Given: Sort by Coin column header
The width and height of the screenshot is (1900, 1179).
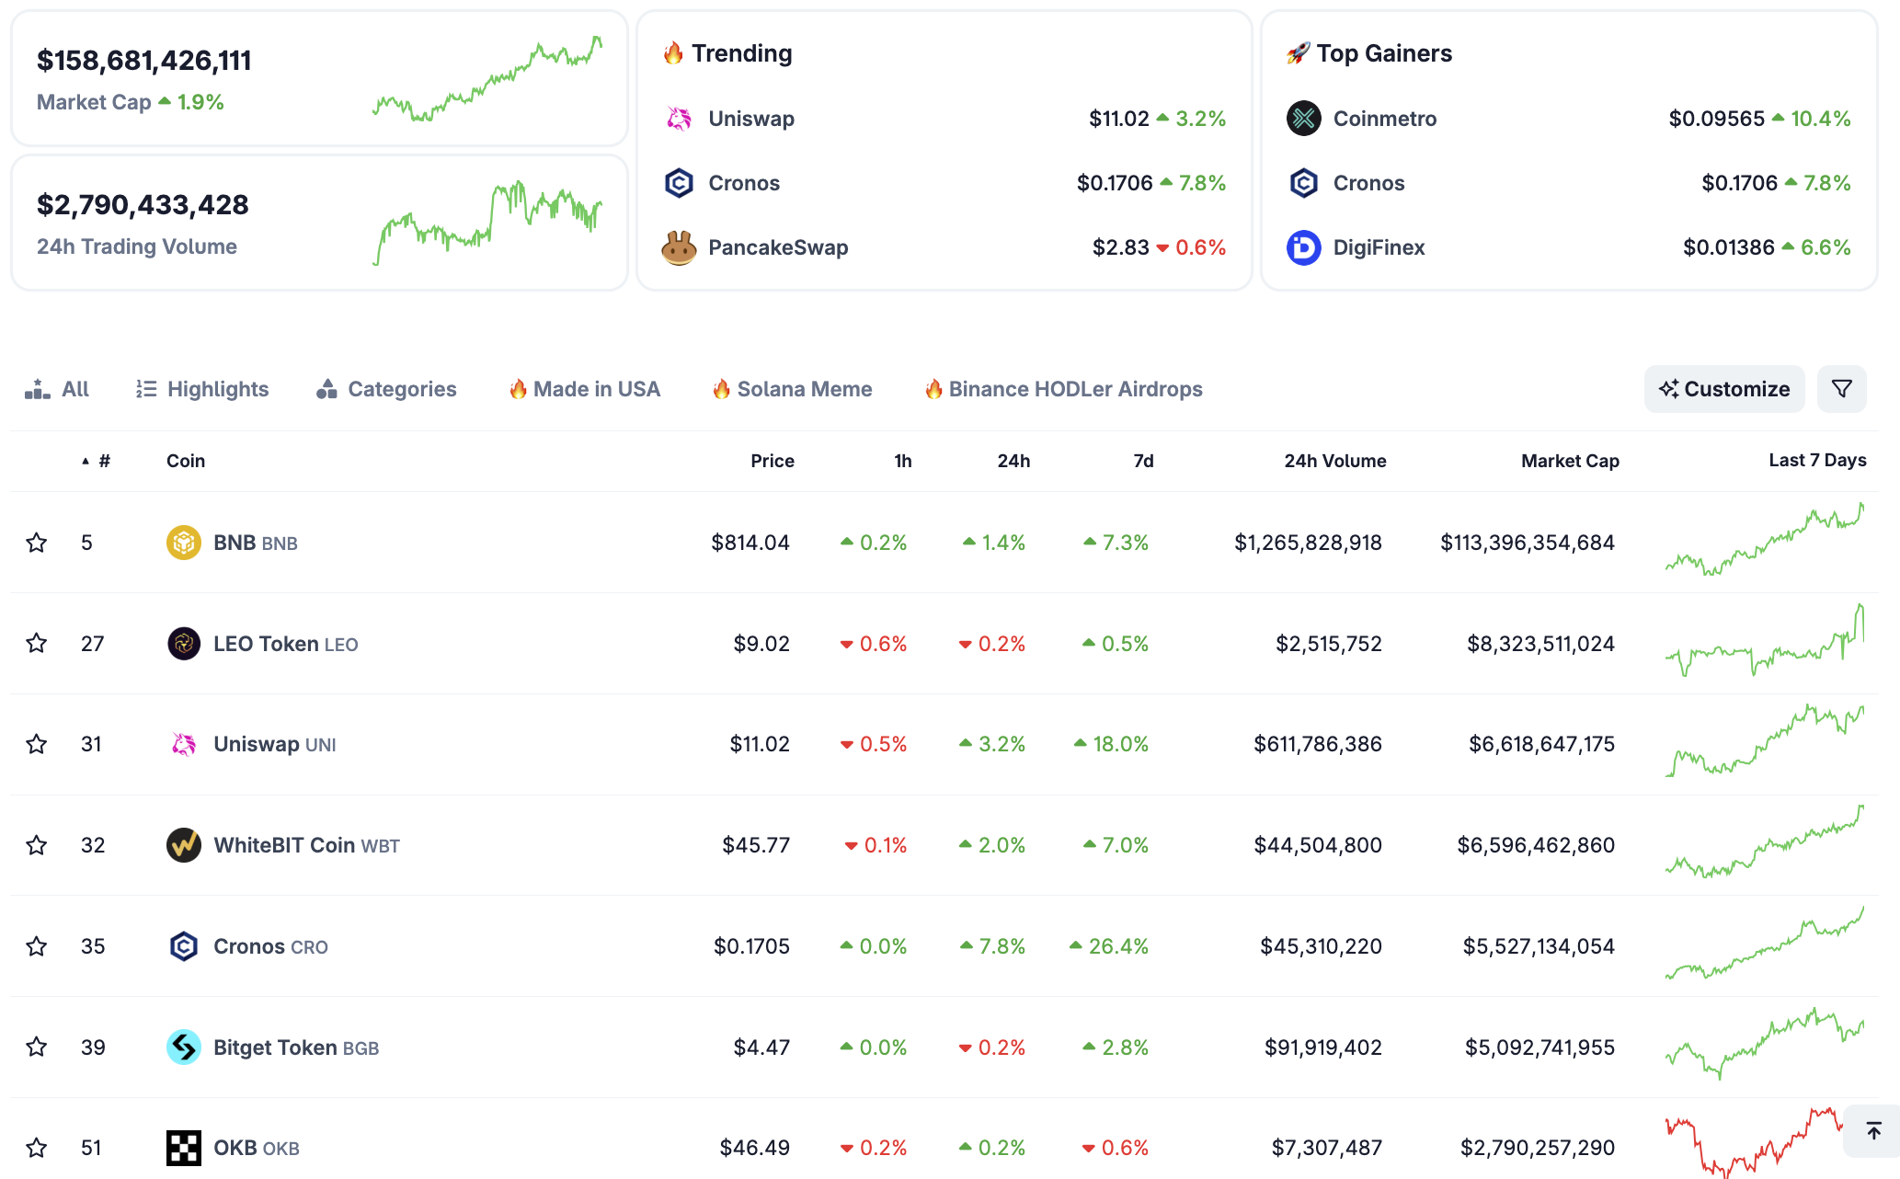Looking at the screenshot, I should point(186,461).
